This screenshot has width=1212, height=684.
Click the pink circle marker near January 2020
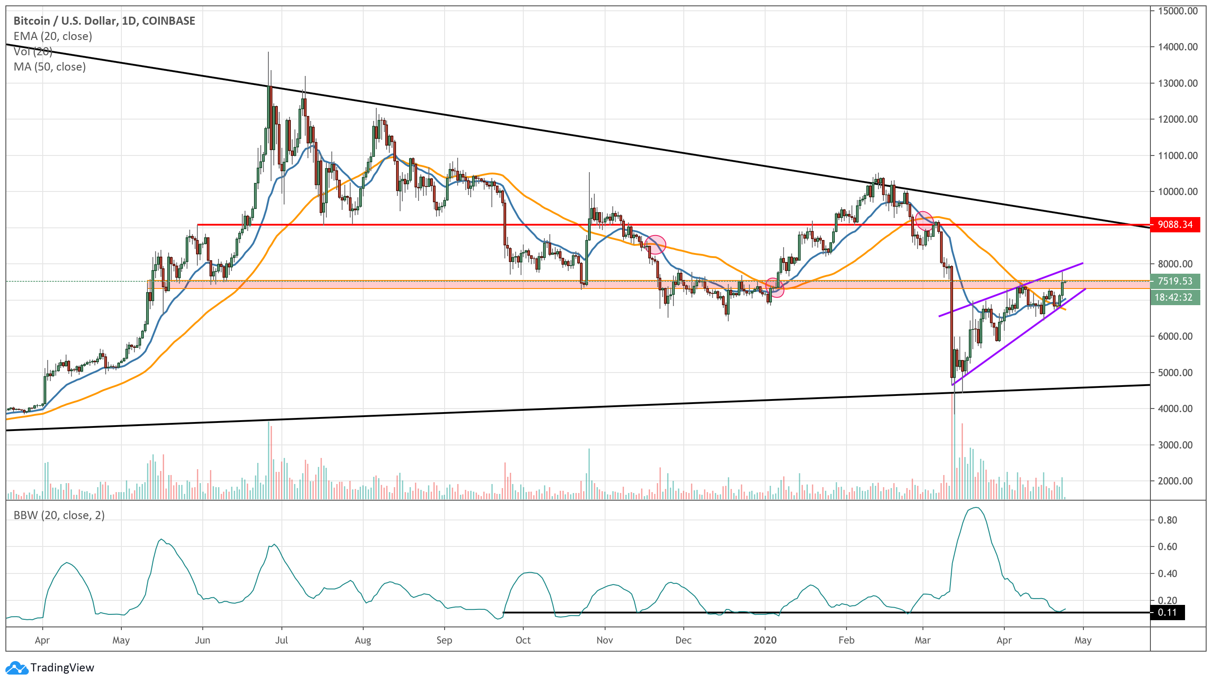[775, 288]
